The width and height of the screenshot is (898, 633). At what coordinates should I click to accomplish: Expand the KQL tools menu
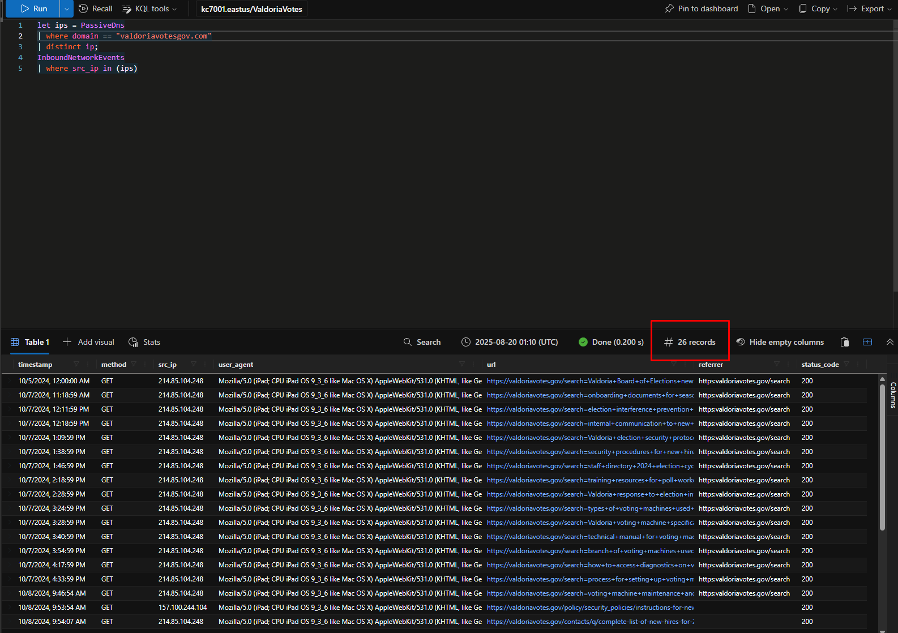[x=149, y=8]
